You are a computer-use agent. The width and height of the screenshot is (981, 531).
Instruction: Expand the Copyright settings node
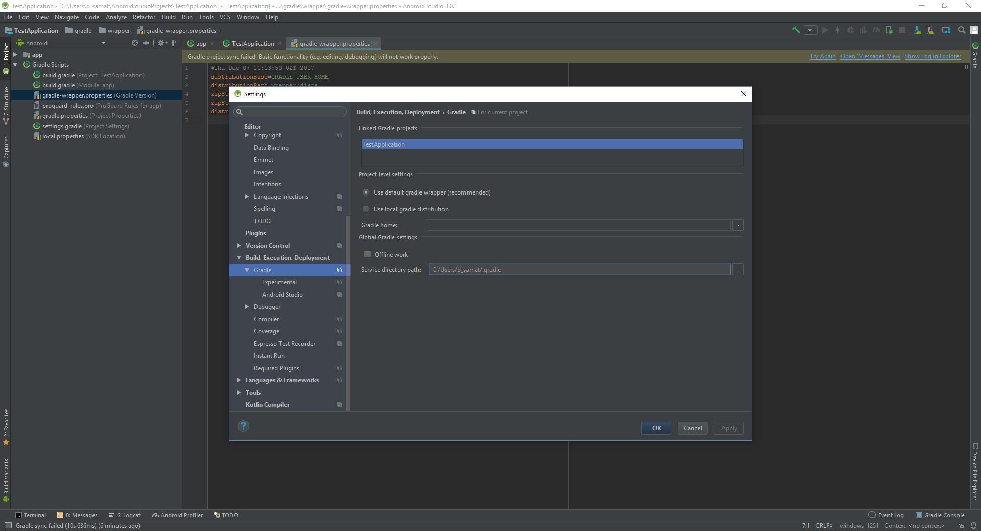(x=247, y=135)
